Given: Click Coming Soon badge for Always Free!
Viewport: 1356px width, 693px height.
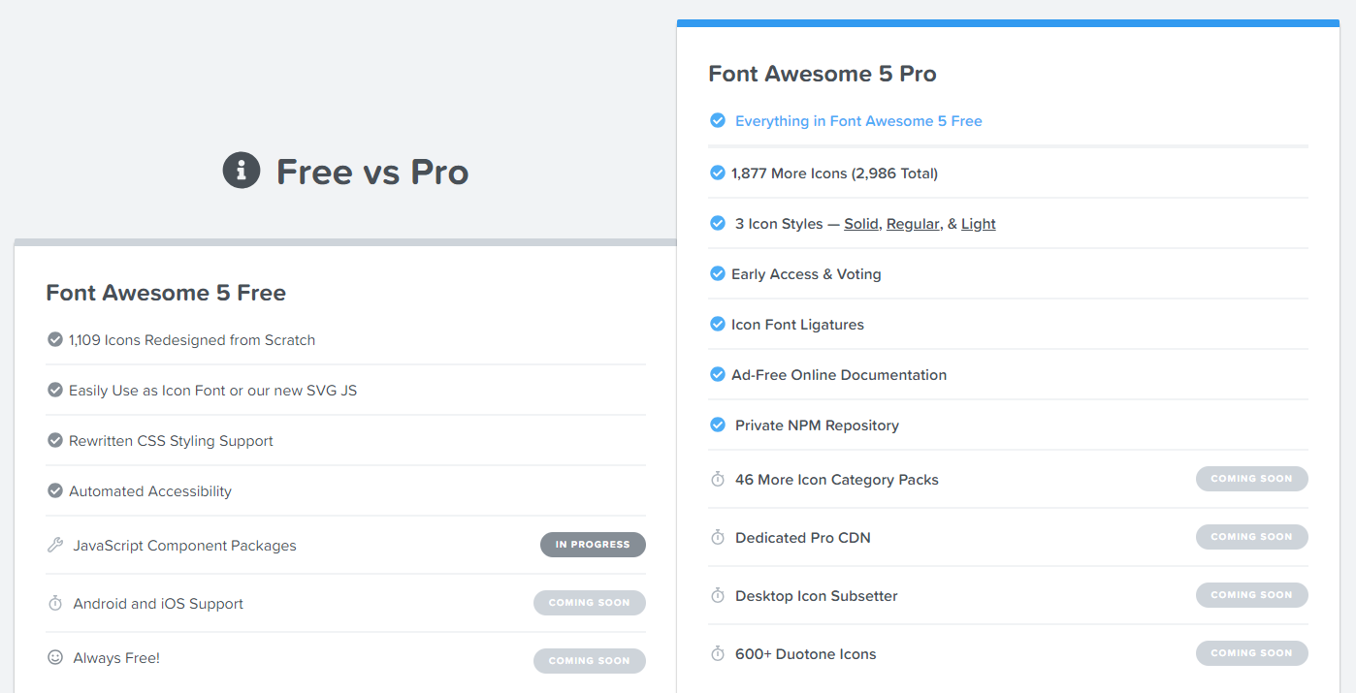Looking at the screenshot, I should click(x=590, y=661).
